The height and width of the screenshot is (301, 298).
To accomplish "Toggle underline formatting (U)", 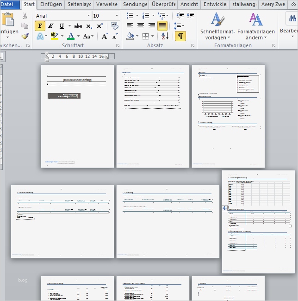I will (x=62, y=26).
